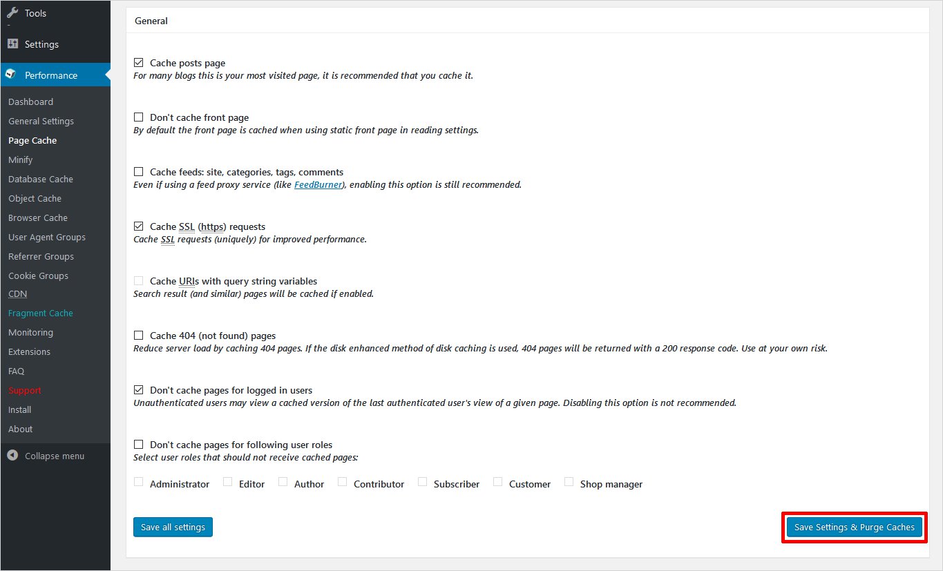Viewport: 943px width, 571px height.
Task: Open Fragment Cache in sidebar
Action: coord(40,313)
